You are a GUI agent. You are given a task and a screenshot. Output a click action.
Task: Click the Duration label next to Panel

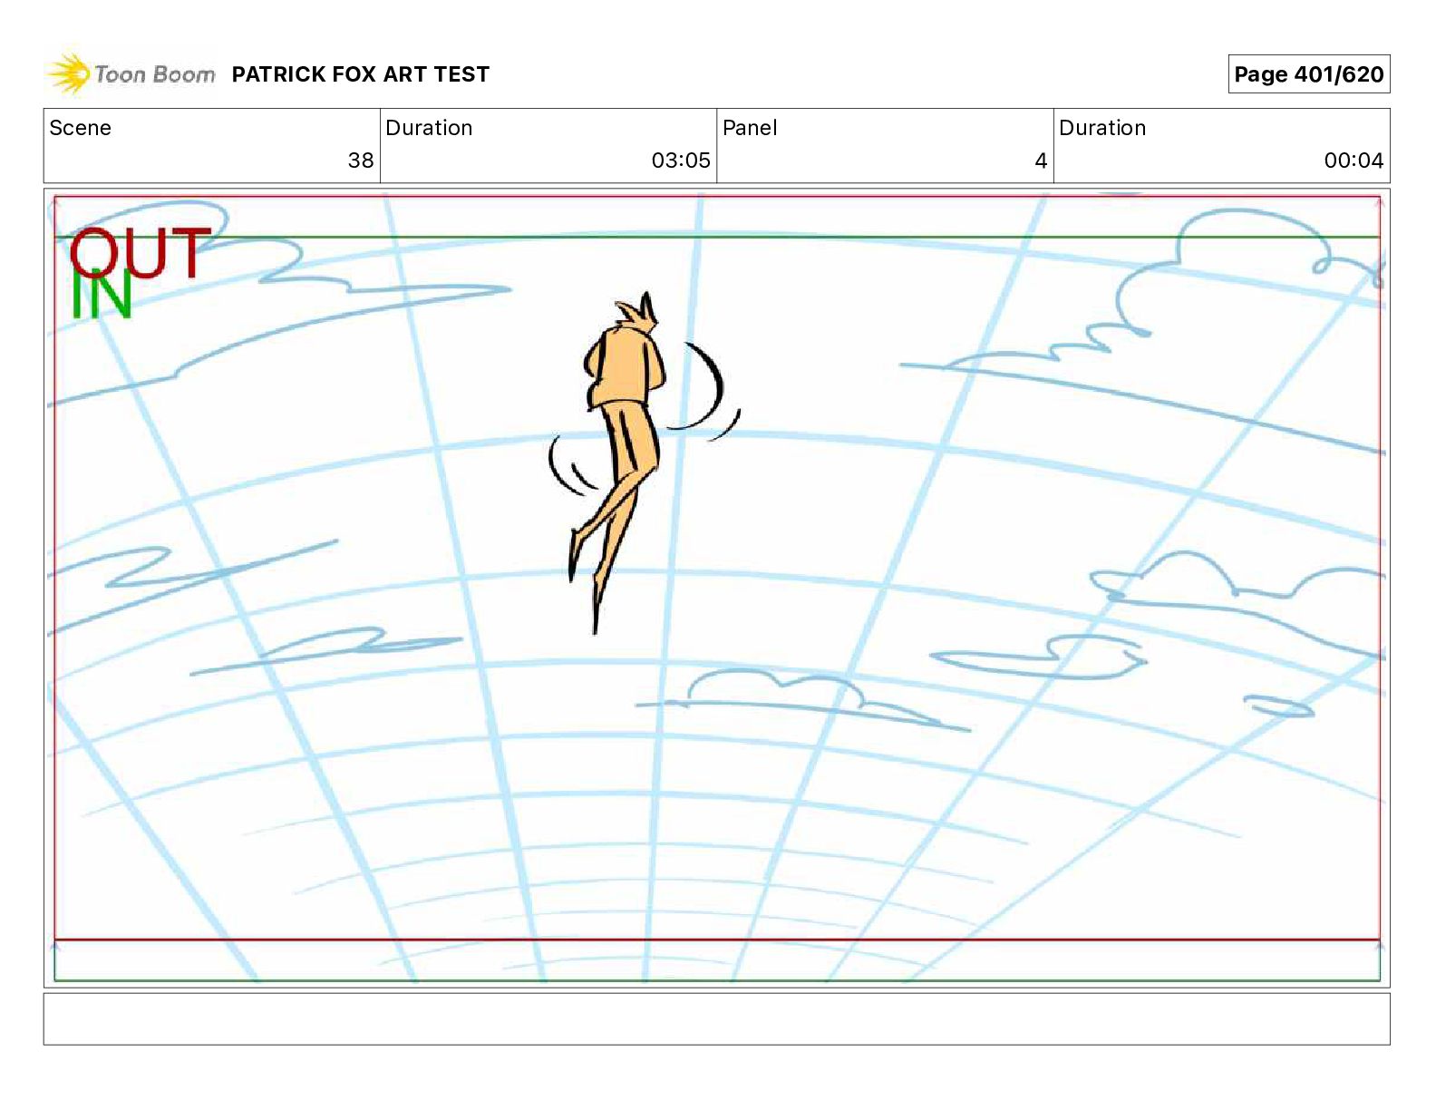coord(1102,128)
